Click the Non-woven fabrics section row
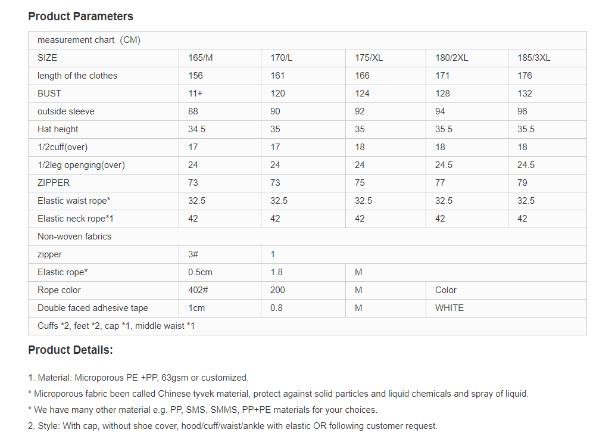Screen dimensions: 612x442 click(x=74, y=236)
